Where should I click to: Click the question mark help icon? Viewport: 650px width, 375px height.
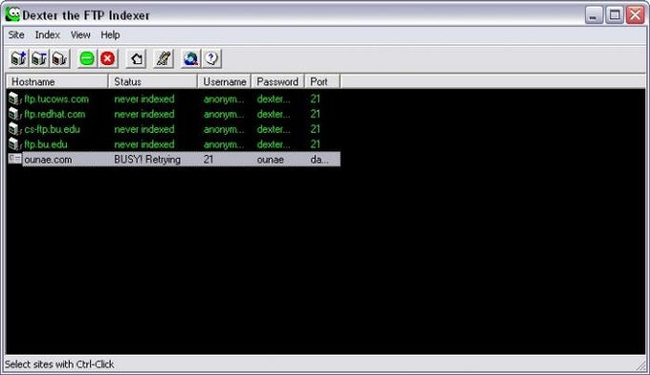pyautogui.click(x=211, y=58)
